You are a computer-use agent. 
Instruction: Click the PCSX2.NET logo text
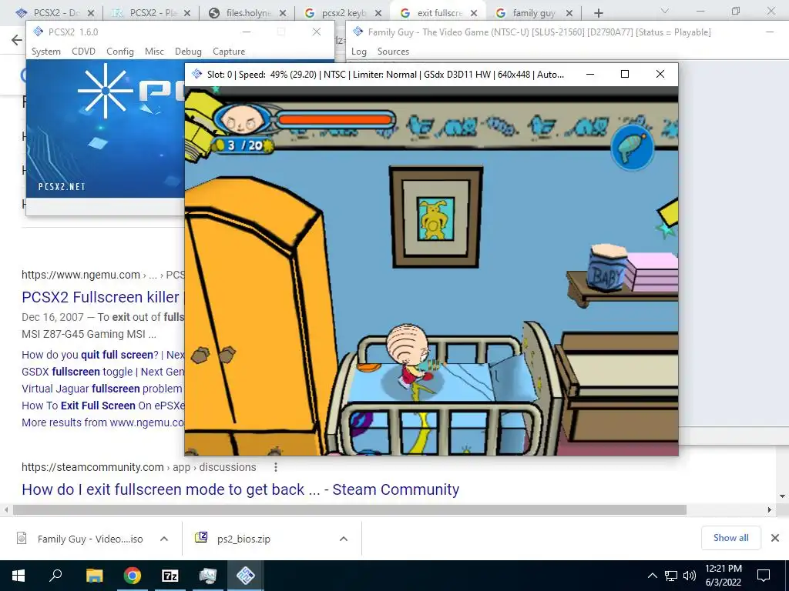(x=62, y=187)
